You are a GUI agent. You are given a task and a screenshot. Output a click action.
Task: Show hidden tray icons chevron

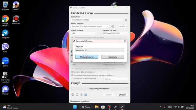click(160, 107)
